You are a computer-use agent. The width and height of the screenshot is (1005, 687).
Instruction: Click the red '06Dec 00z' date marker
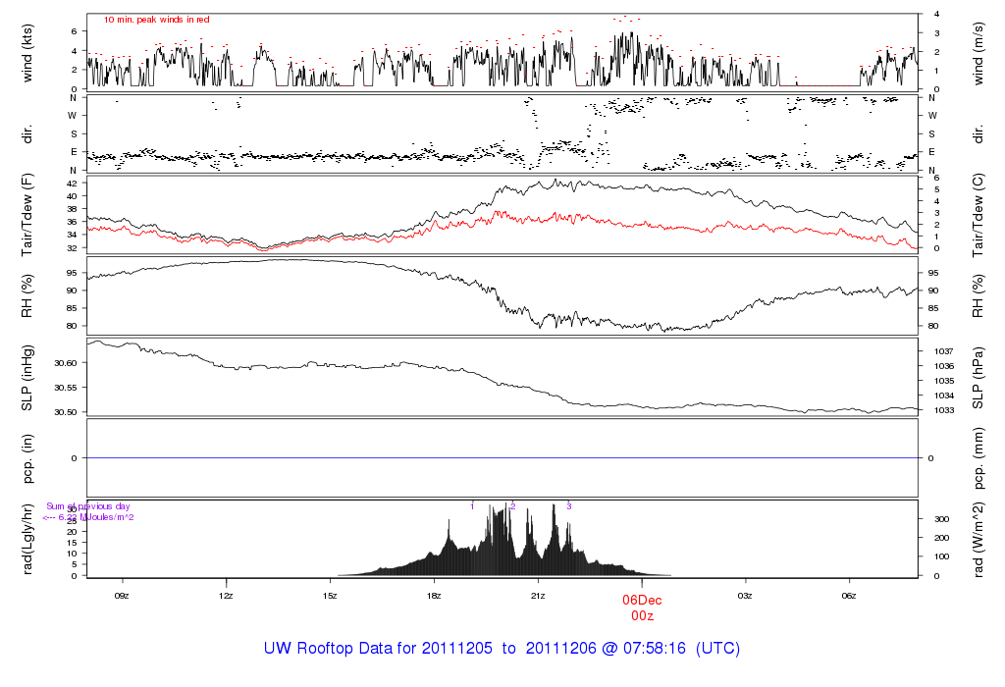pyautogui.click(x=642, y=606)
